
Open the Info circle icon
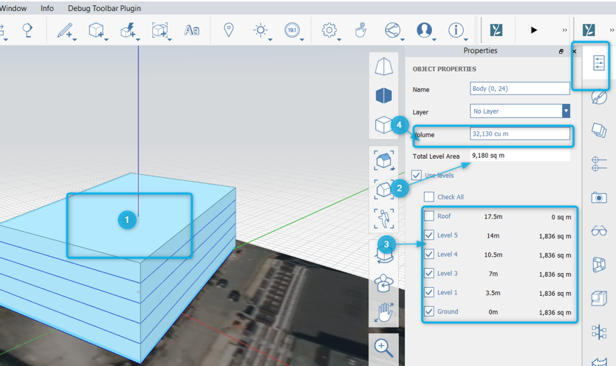(456, 30)
